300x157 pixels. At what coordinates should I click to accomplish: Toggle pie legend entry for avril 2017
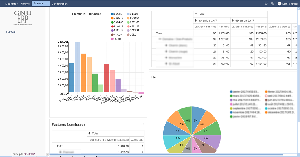tap(278, 96)
